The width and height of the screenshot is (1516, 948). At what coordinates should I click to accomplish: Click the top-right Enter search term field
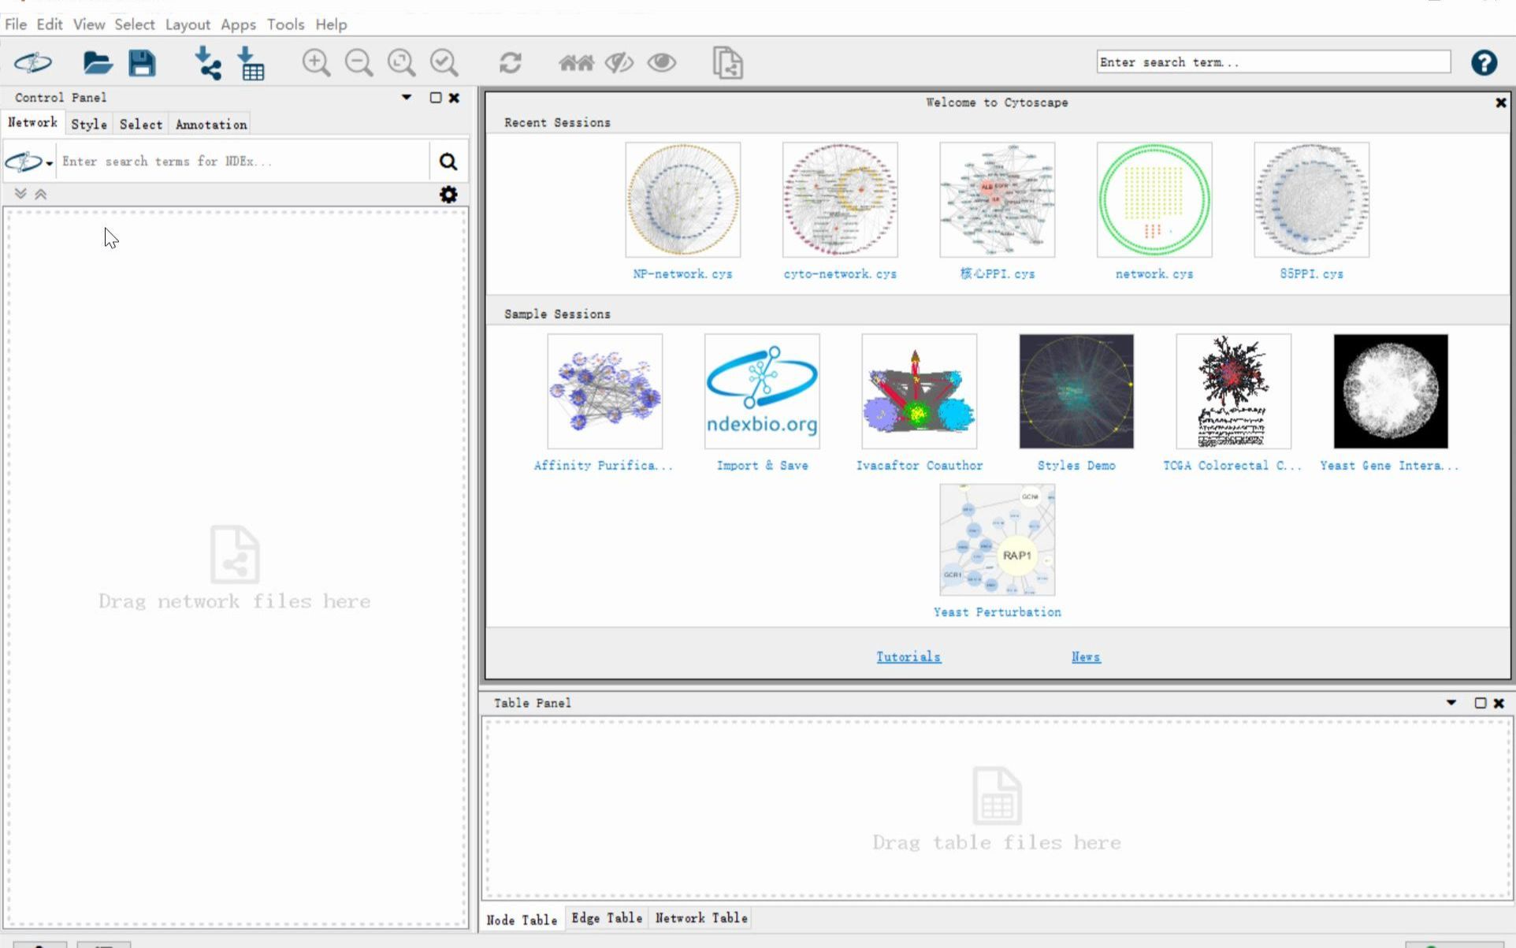click(1273, 62)
